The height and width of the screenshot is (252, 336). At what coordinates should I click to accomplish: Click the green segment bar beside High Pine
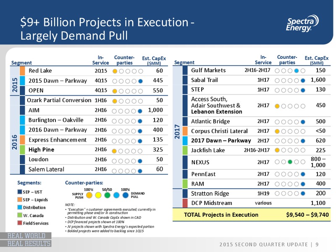point(22,150)
